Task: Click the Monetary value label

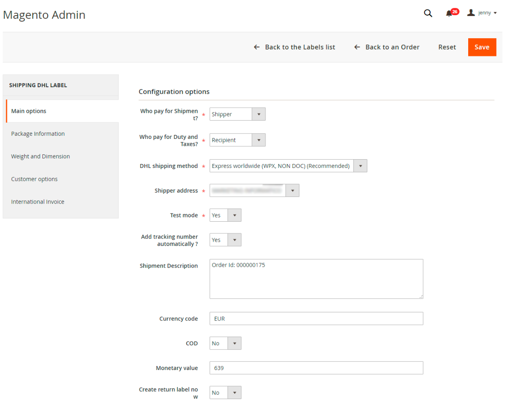Action: coord(177,368)
